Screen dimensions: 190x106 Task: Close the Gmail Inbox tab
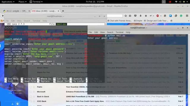[x=58, y=11]
